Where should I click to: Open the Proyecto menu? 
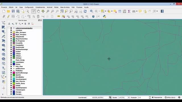click(x=4, y=7)
